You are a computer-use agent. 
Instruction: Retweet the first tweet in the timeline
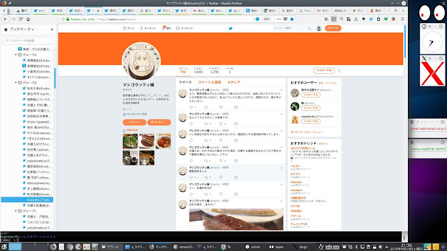(206, 107)
